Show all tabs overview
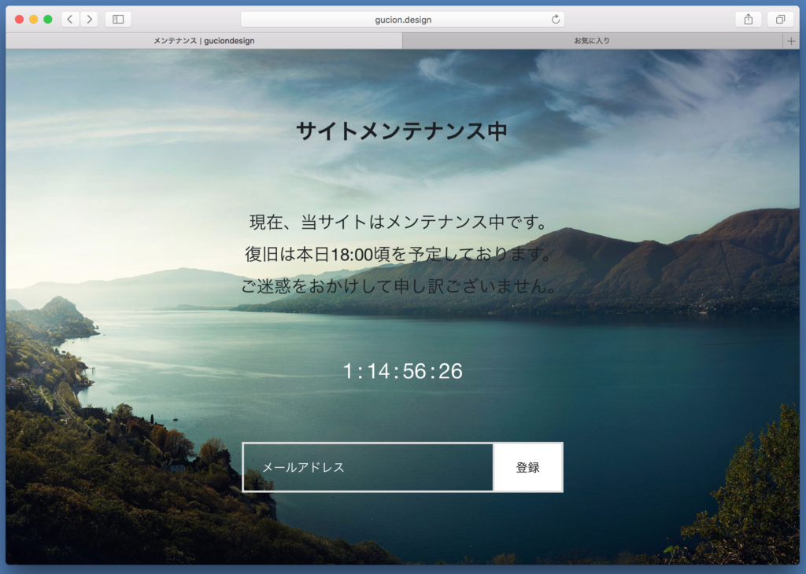Viewport: 806px width, 574px height. point(780,20)
